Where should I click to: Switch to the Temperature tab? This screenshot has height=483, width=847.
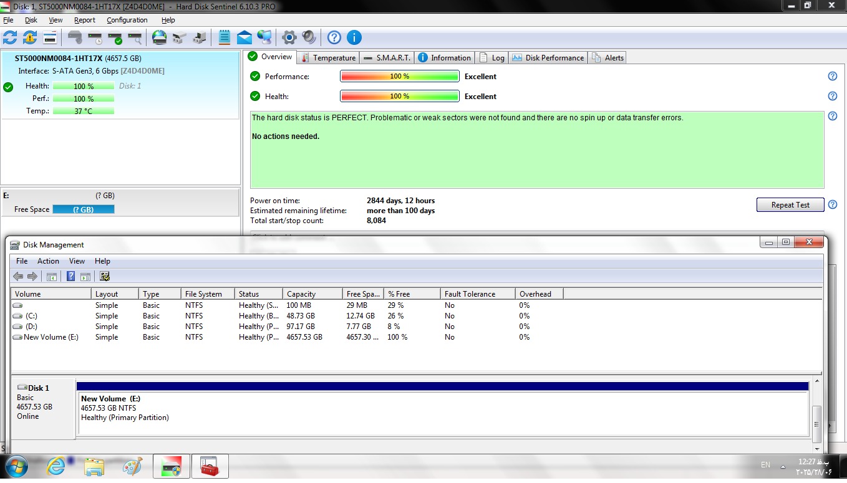328,57
